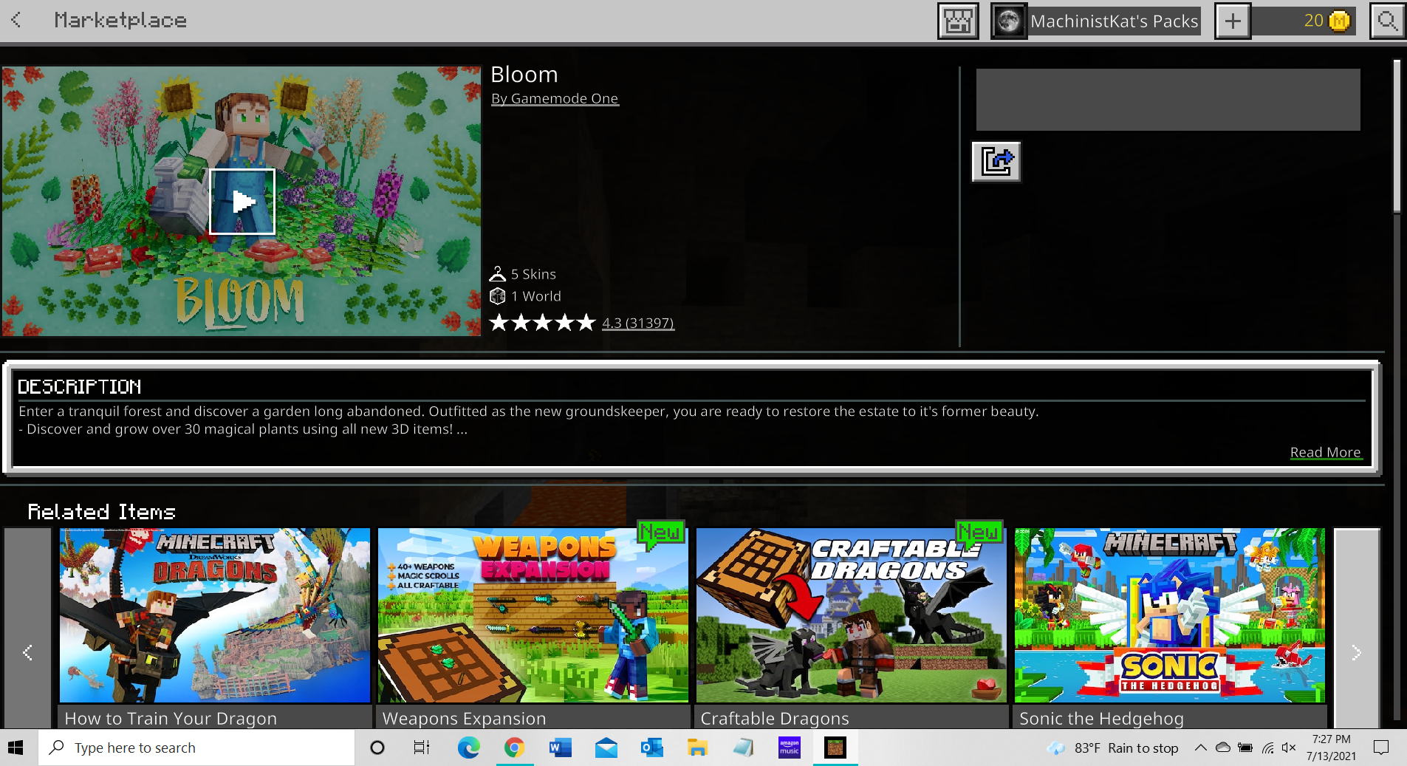Open Amazon Music from the taskbar
Viewport: 1407px width, 766px height.
tap(789, 748)
